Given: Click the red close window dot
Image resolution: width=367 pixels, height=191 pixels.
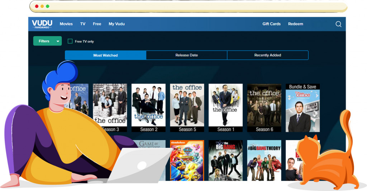Looking at the screenshot, I should [37, 6].
